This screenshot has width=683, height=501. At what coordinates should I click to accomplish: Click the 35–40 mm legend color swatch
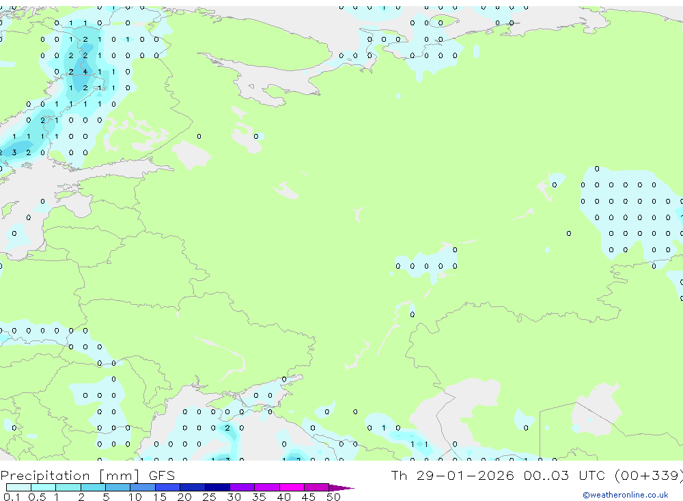pyautogui.click(x=267, y=487)
